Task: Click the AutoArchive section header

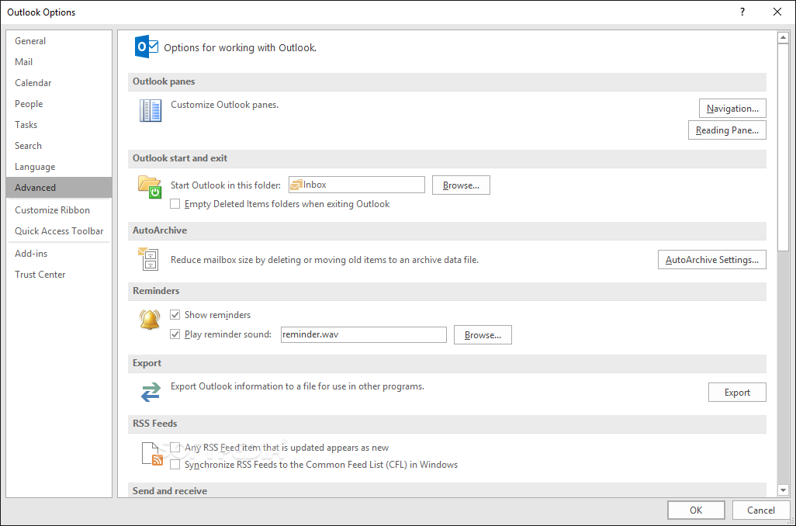Action: (x=447, y=230)
